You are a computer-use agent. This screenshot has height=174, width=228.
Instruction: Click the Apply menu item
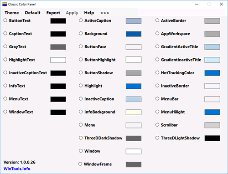[x=72, y=13]
